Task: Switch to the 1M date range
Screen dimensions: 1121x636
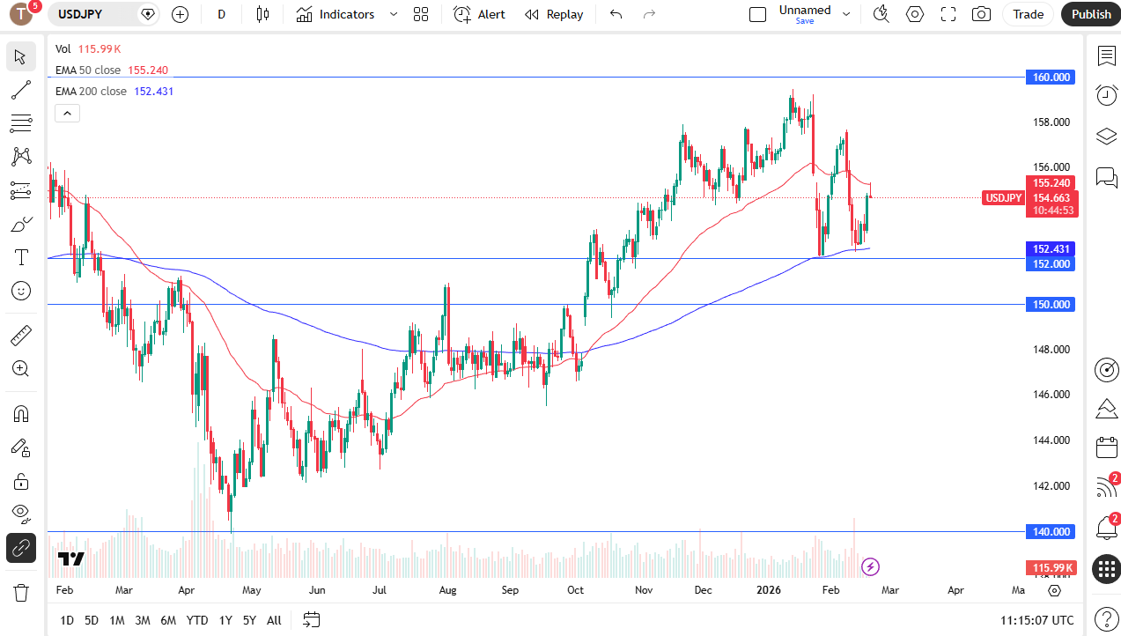Action: pyautogui.click(x=116, y=620)
